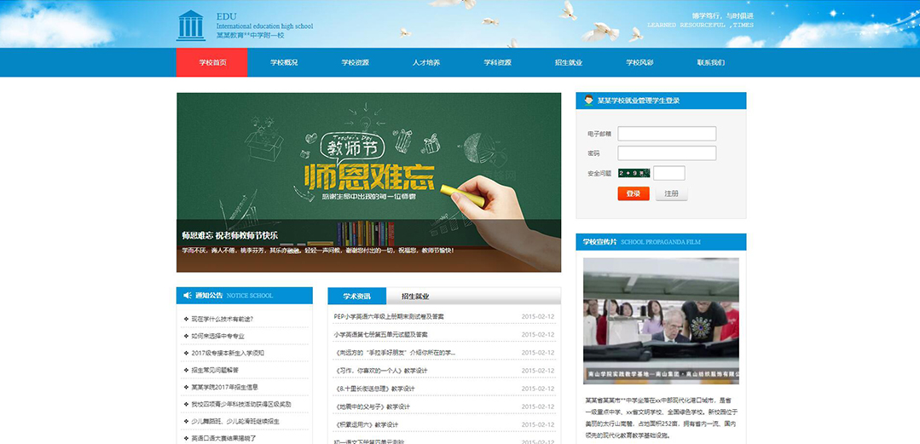
Task: Open the 学校首页 navigation item
Action: pyautogui.click(x=211, y=62)
